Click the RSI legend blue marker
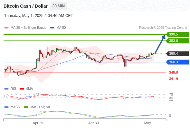190x128 pixels. [6, 89]
